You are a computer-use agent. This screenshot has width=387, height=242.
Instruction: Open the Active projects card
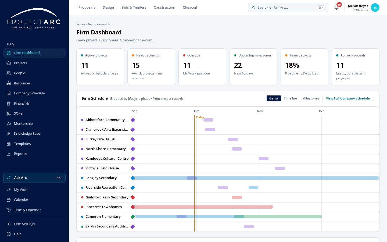pos(100,67)
